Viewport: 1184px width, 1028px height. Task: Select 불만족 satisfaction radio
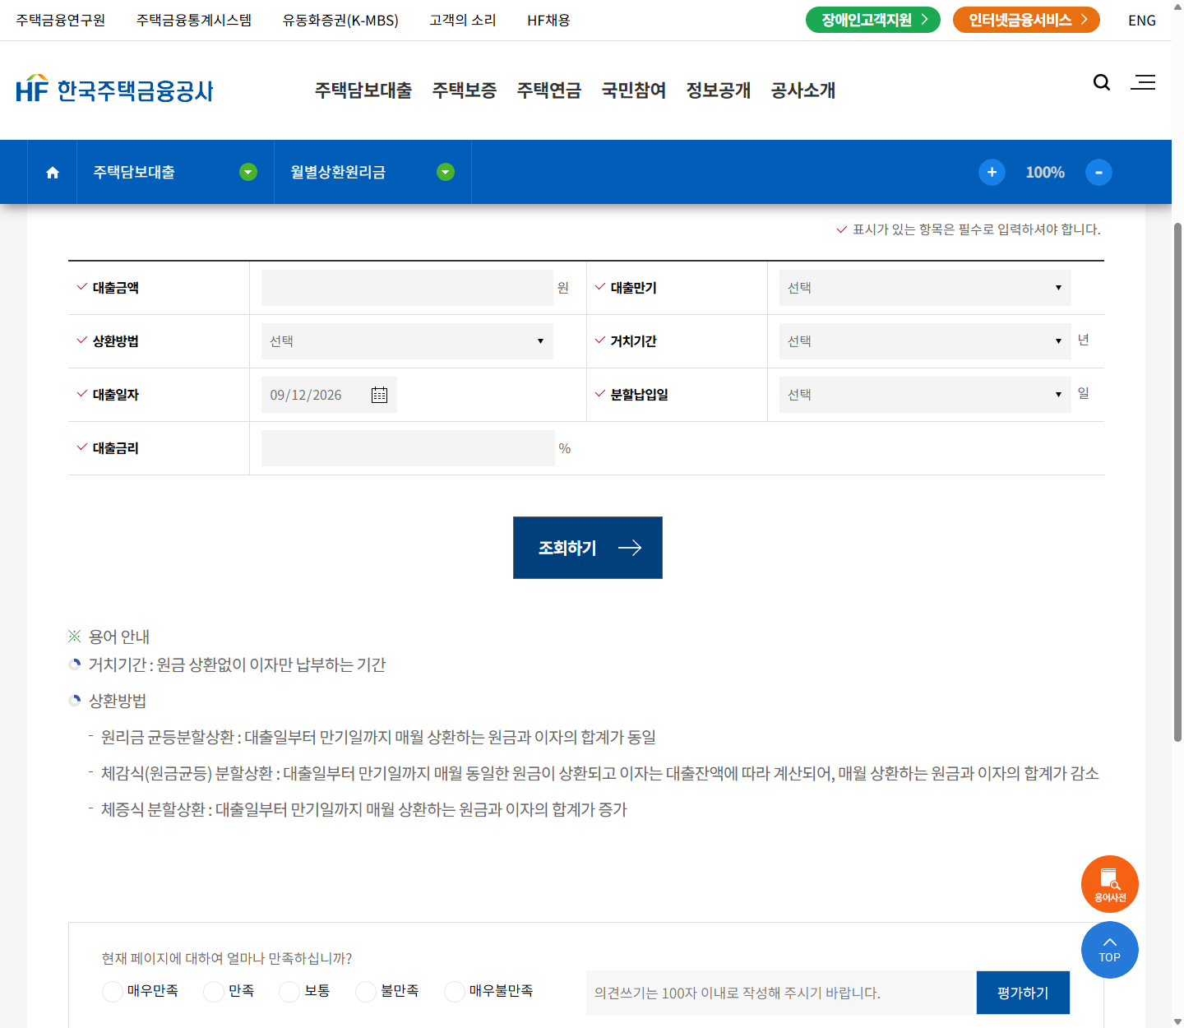(x=366, y=992)
